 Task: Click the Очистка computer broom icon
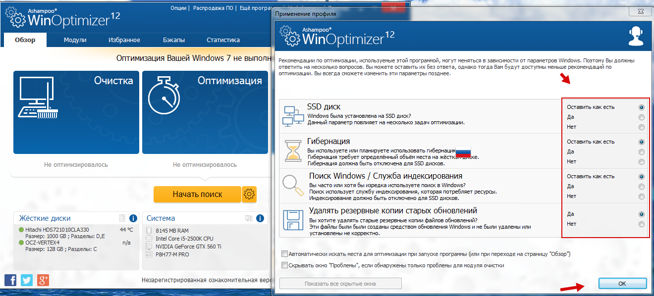[37, 99]
